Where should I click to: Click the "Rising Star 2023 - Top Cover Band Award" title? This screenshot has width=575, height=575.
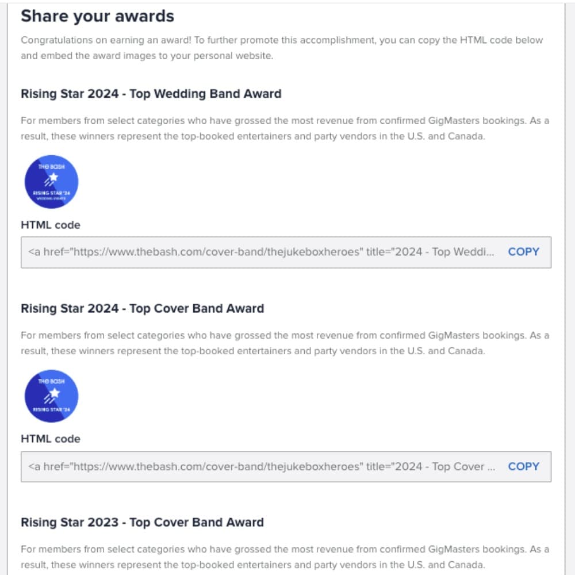(142, 523)
